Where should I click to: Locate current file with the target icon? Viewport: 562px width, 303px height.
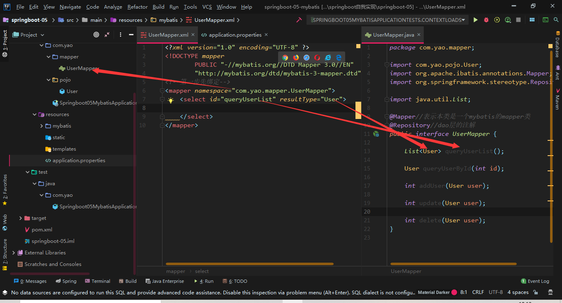[x=96, y=35]
